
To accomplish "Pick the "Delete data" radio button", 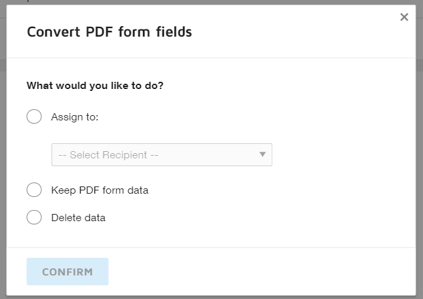I will (34, 218).
